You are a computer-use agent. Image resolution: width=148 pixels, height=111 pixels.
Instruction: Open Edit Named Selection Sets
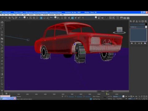[x=83, y=18]
